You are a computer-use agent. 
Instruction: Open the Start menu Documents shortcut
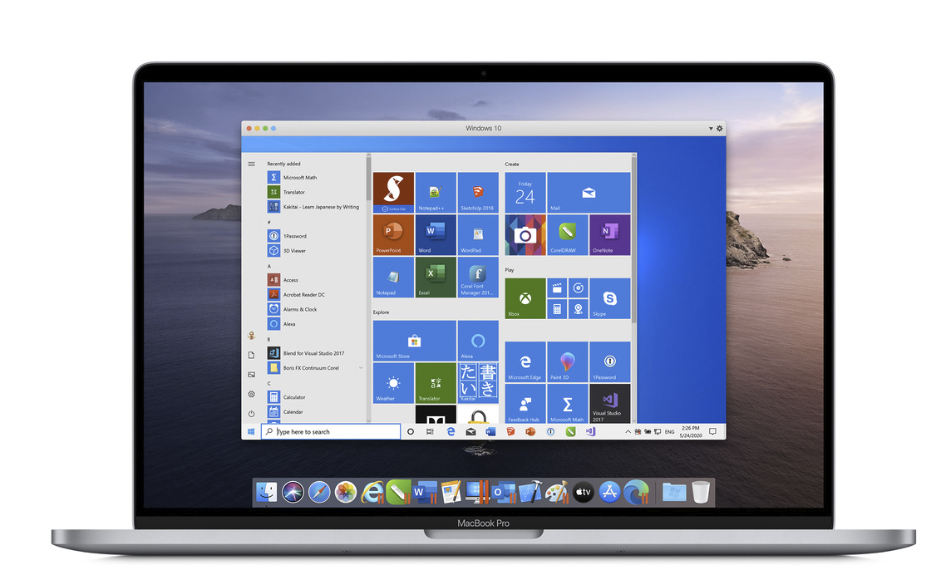click(x=251, y=355)
